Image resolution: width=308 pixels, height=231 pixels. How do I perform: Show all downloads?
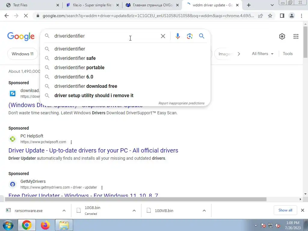tap(285, 210)
